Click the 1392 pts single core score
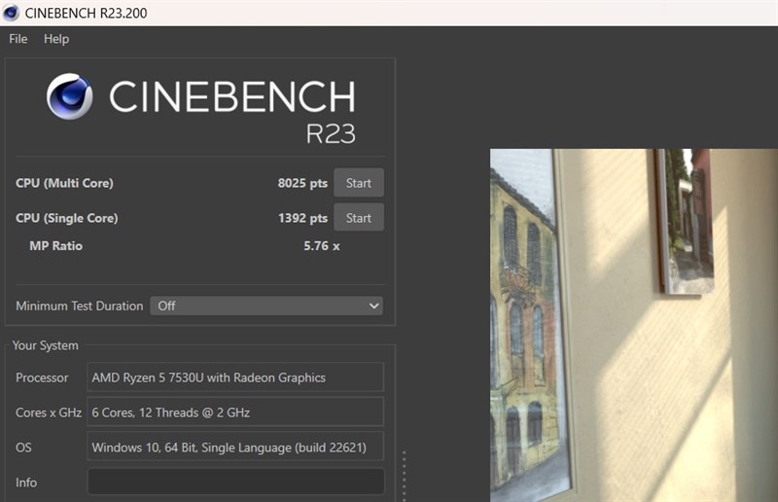 click(x=302, y=218)
